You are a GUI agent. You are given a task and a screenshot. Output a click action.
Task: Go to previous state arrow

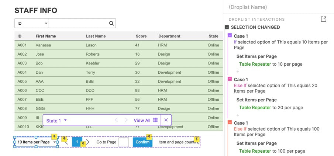click(116, 120)
